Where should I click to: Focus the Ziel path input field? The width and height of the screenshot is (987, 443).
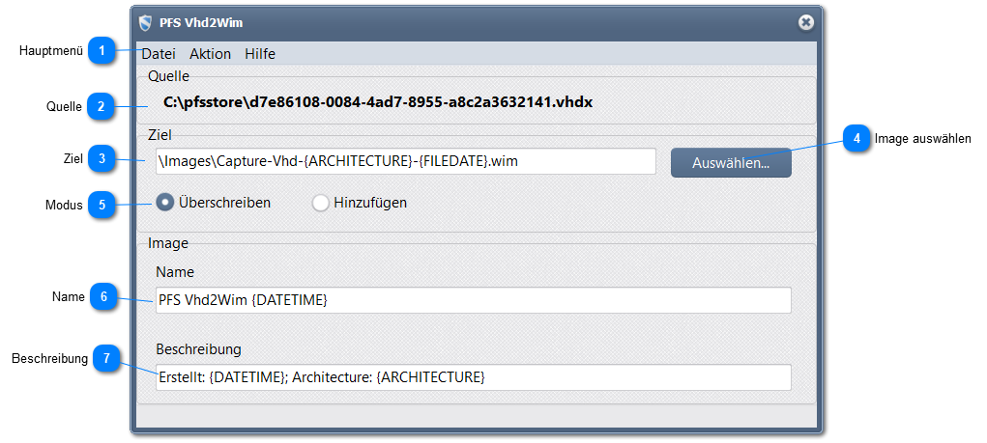click(x=405, y=161)
